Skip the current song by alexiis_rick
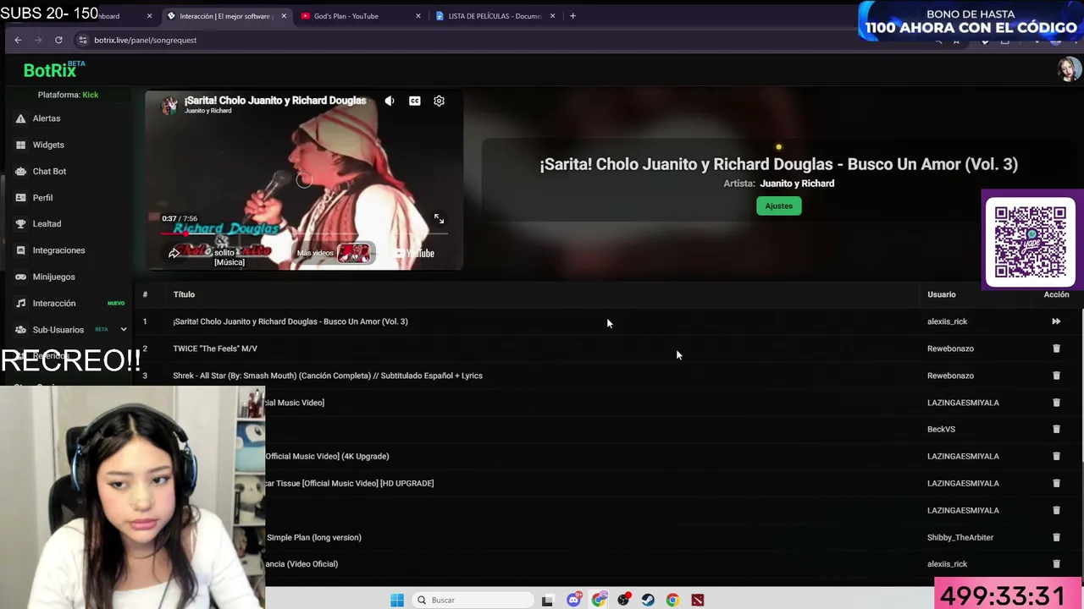Screen dimensions: 1084x609 [x=1056, y=321]
